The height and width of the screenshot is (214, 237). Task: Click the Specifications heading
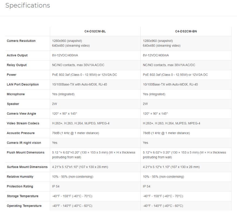tap(28, 5)
